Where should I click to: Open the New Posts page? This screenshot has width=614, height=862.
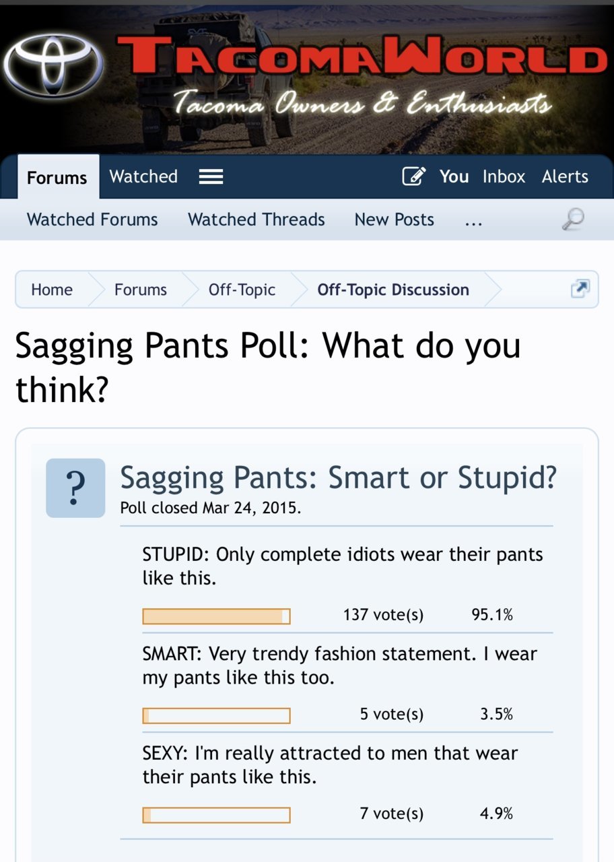(395, 220)
